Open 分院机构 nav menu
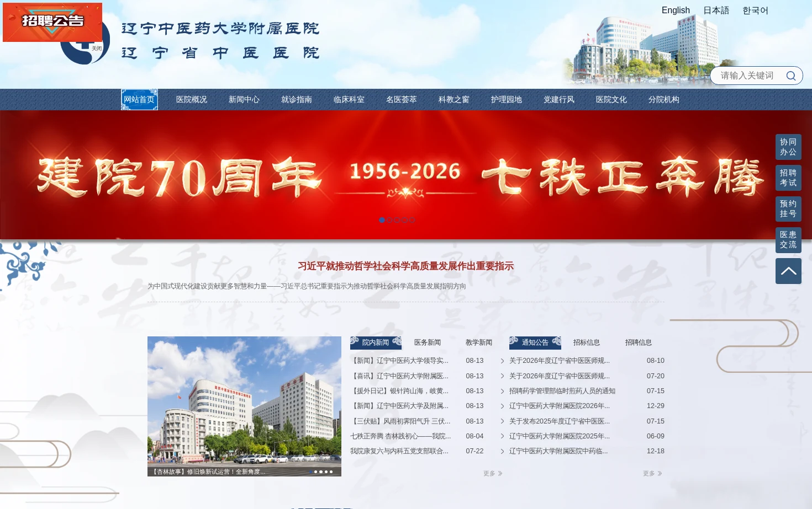Image resolution: width=812 pixels, height=509 pixels. (x=664, y=100)
